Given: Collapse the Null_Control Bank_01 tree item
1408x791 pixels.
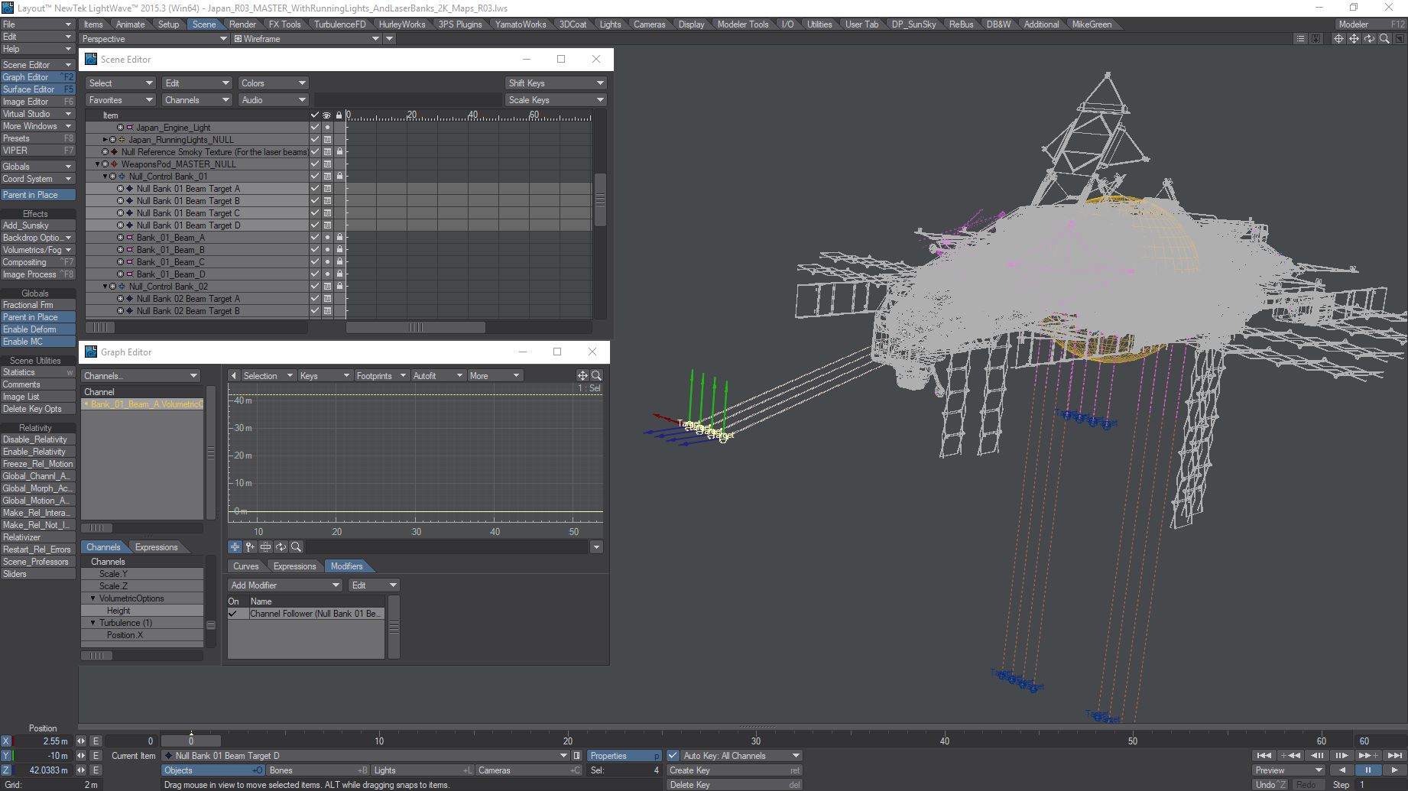Looking at the screenshot, I should point(105,177).
